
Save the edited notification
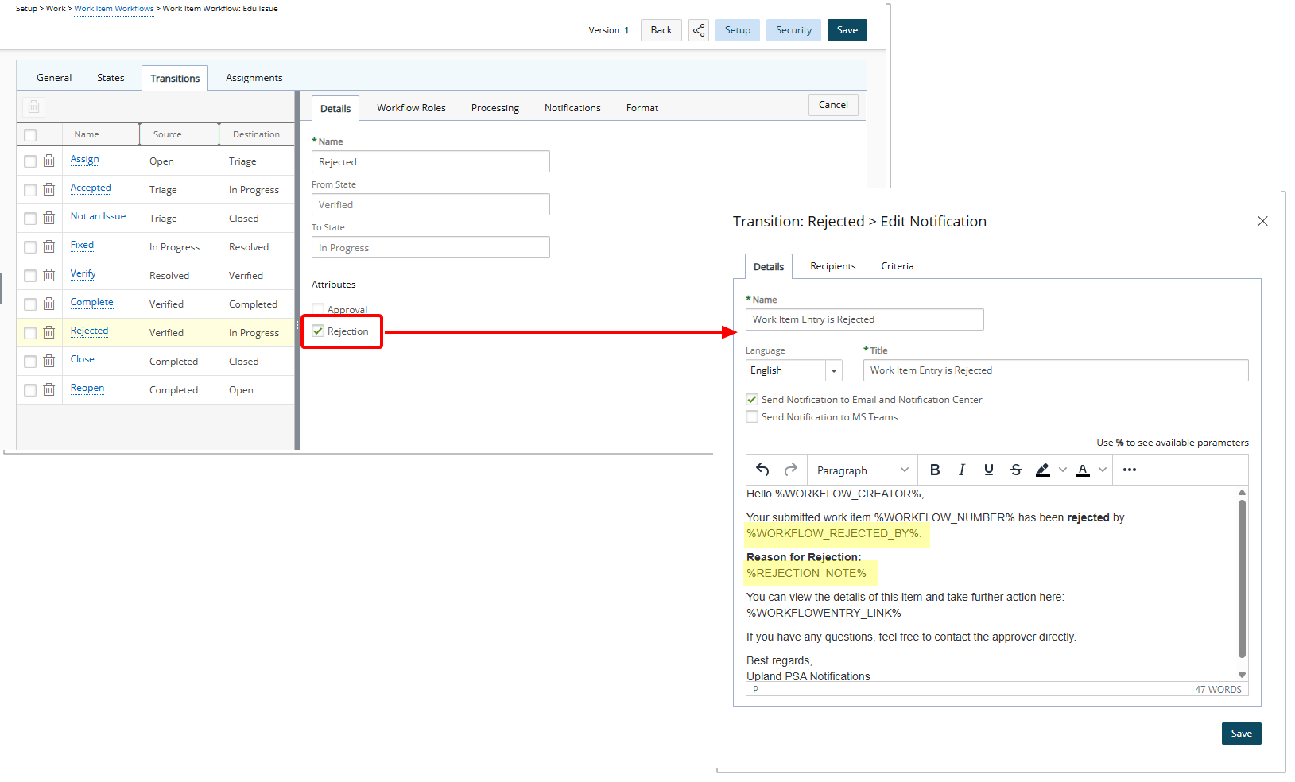(x=1241, y=733)
